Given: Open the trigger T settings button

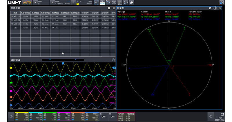Looking at the screenshot, I should tap(74, 3).
